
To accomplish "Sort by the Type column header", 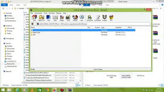I will tap(102, 28).
